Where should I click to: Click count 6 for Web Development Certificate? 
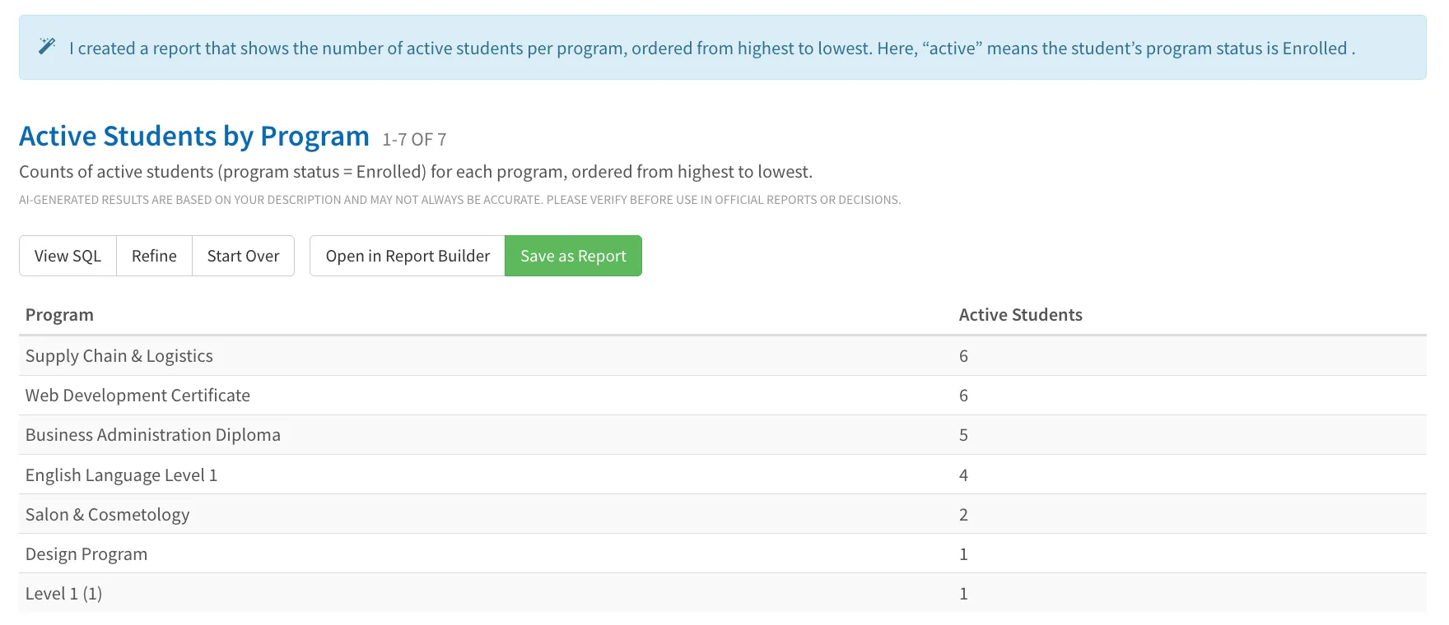963,396
